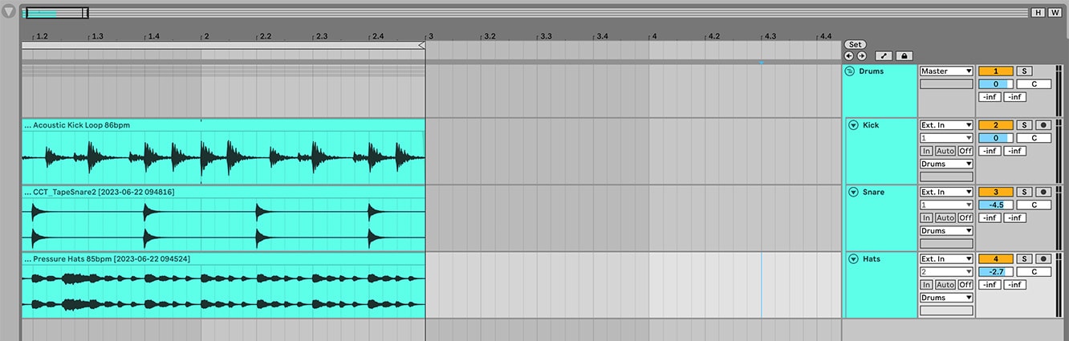Open Hats track Drums output dropdown
The image size is (1069, 341).
[x=947, y=297]
